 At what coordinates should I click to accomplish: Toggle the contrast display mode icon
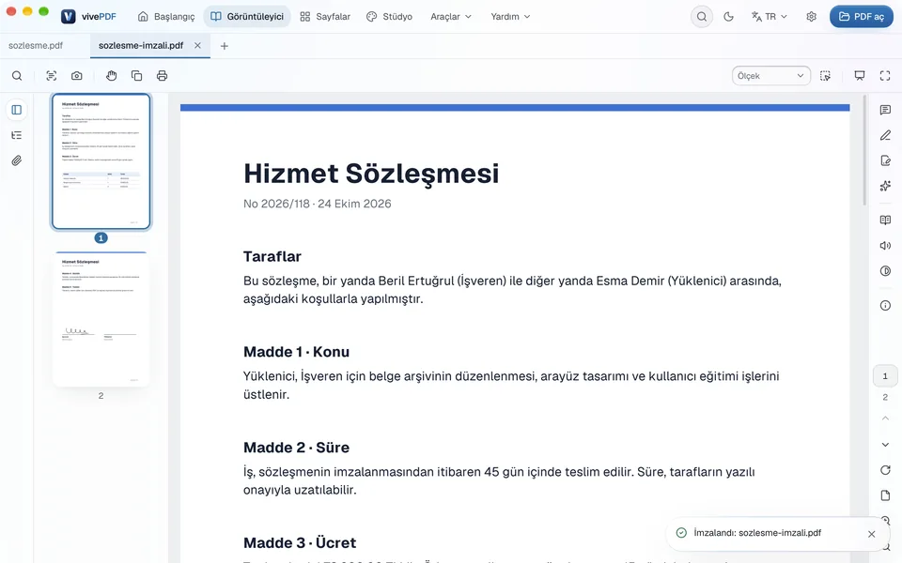(885, 270)
